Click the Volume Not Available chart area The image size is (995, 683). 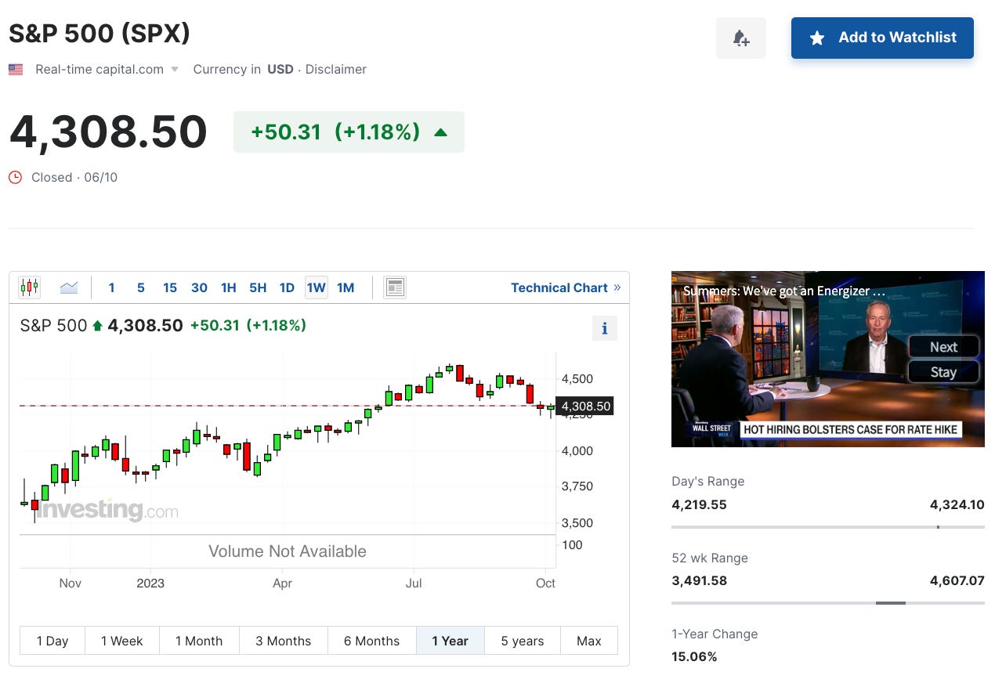pyautogui.click(x=288, y=551)
